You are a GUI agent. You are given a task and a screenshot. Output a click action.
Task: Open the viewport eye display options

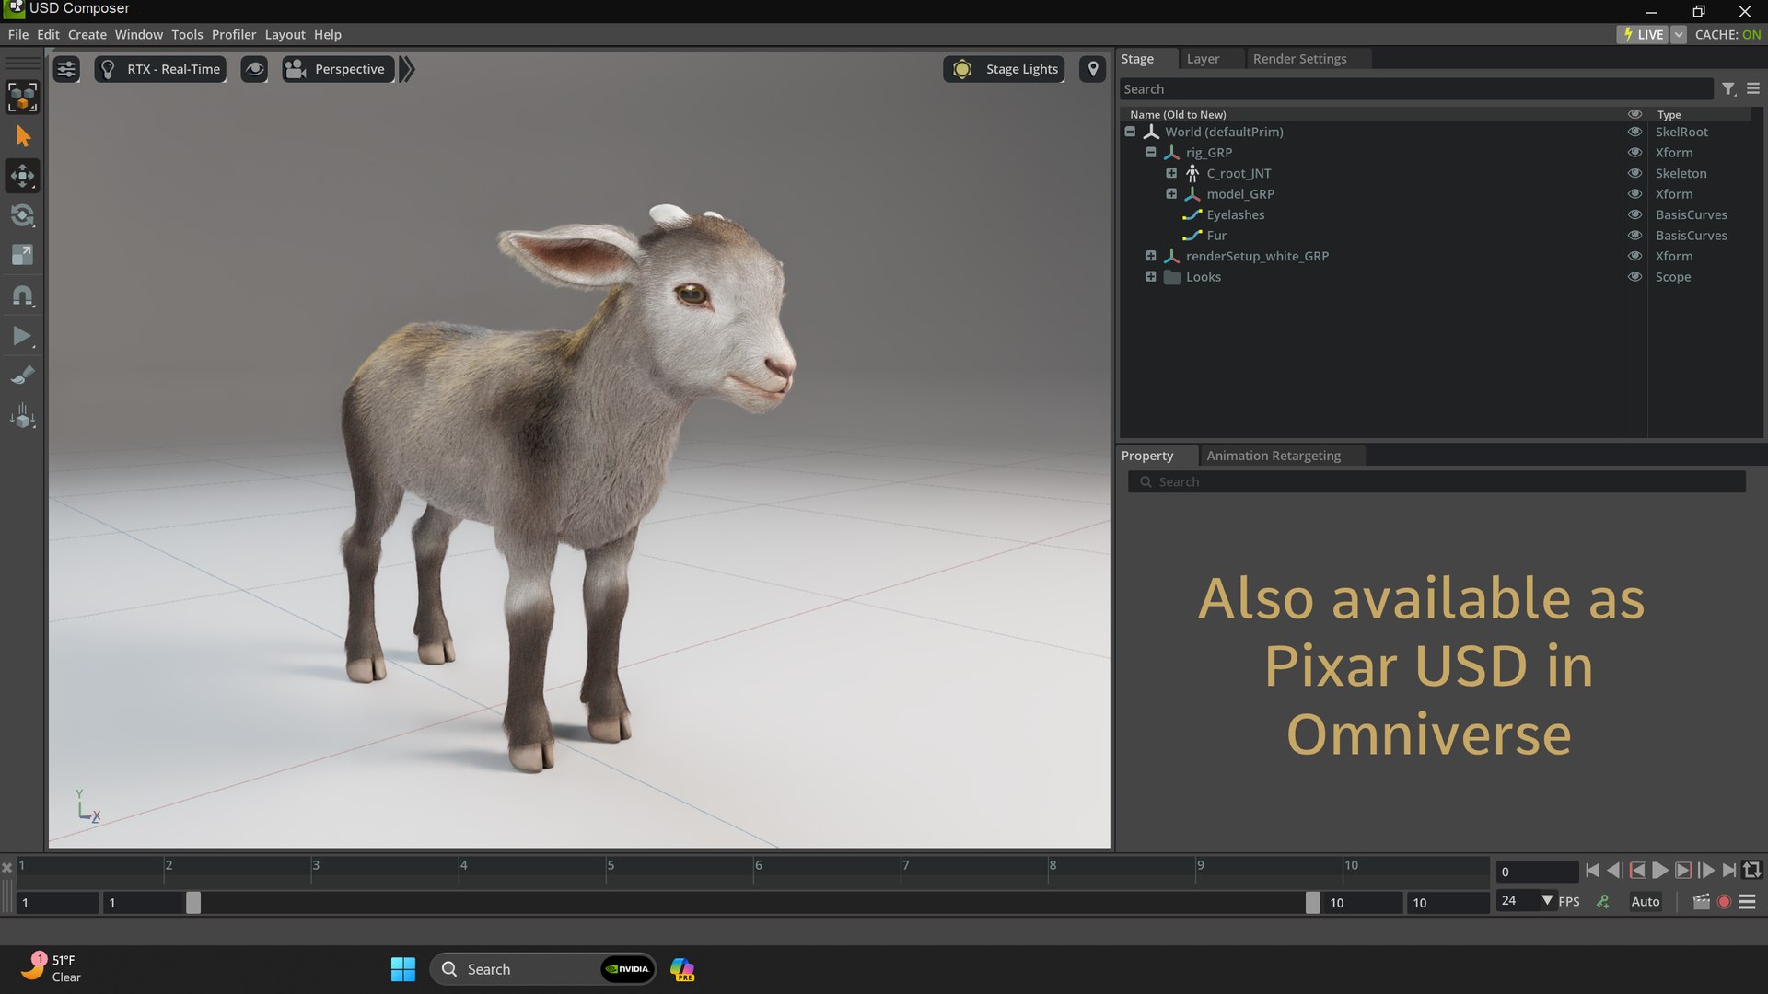pyautogui.click(x=254, y=69)
